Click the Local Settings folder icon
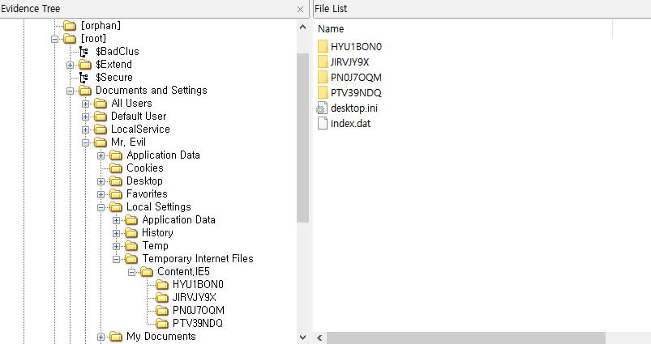This screenshot has width=651, height=344. click(116, 207)
